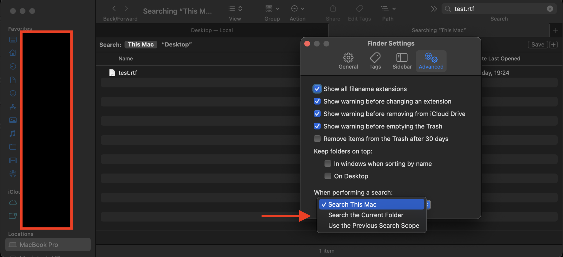Viewport: 563px width, 257px height.
Task: Toggle Show all filename extensions
Action: coord(317,89)
